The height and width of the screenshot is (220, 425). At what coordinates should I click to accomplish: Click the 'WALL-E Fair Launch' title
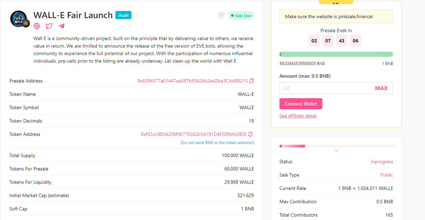point(73,15)
